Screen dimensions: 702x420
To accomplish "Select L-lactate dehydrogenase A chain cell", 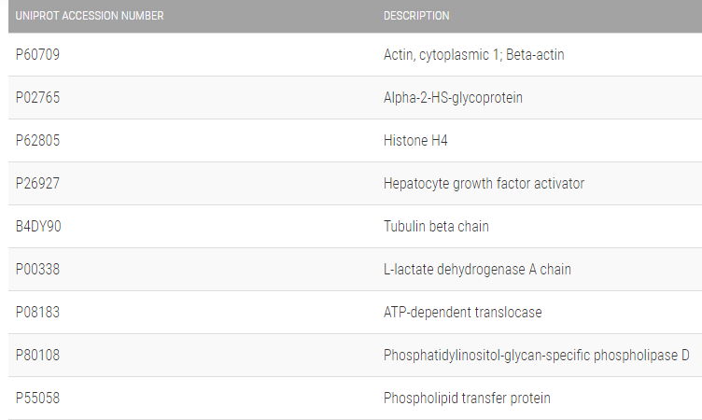I will pyautogui.click(x=477, y=270).
